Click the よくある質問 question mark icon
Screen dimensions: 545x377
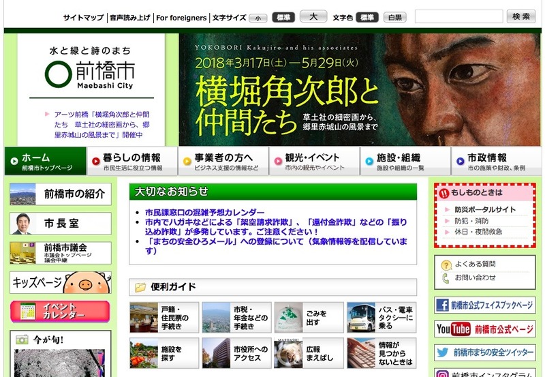coord(446,265)
